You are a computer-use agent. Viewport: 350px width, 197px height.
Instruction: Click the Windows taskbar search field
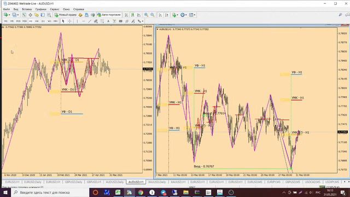(50, 192)
